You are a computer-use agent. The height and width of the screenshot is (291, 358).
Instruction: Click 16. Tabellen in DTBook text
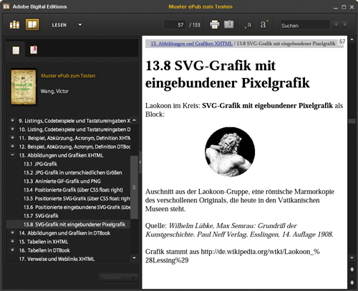click(44, 250)
